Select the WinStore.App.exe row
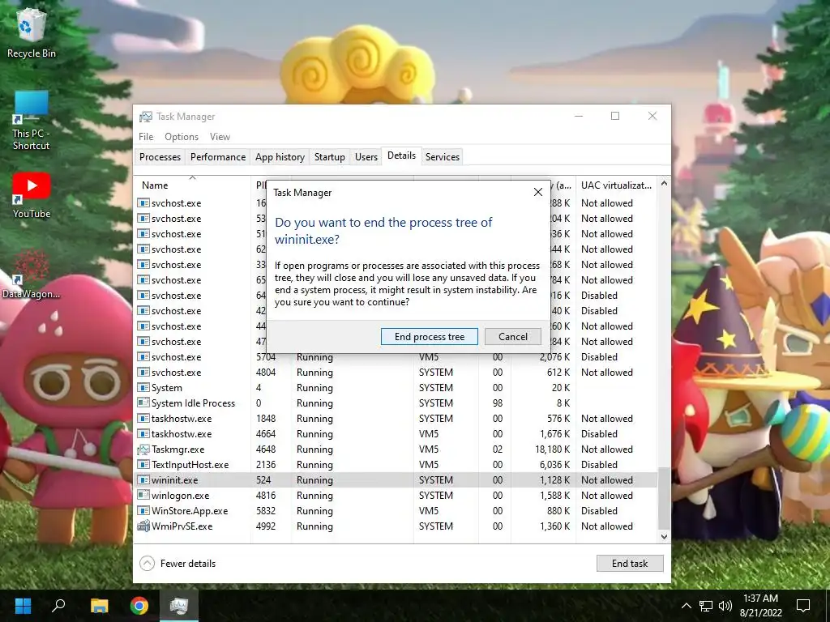Image resolution: width=830 pixels, height=622 pixels. click(x=396, y=511)
